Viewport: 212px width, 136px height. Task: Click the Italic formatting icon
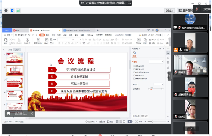pos(62,43)
